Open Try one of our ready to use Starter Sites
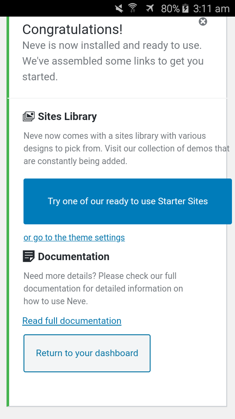The height and width of the screenshot is (419, 235). tap(128, 201)
